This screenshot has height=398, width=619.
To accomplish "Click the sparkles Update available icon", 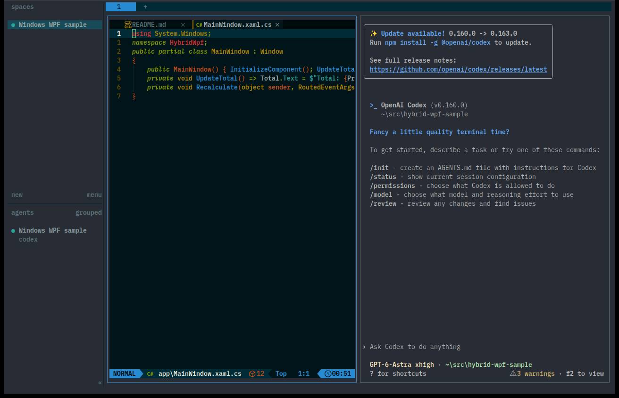I will (374, 33).
